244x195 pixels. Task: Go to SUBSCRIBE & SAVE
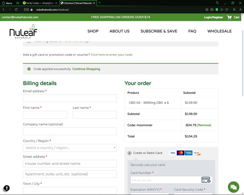(159, 31)
